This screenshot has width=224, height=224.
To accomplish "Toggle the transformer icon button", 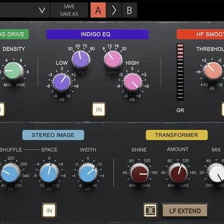I will 150,211.
